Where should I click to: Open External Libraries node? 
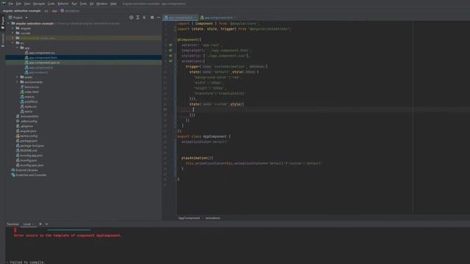click(26, 170)
